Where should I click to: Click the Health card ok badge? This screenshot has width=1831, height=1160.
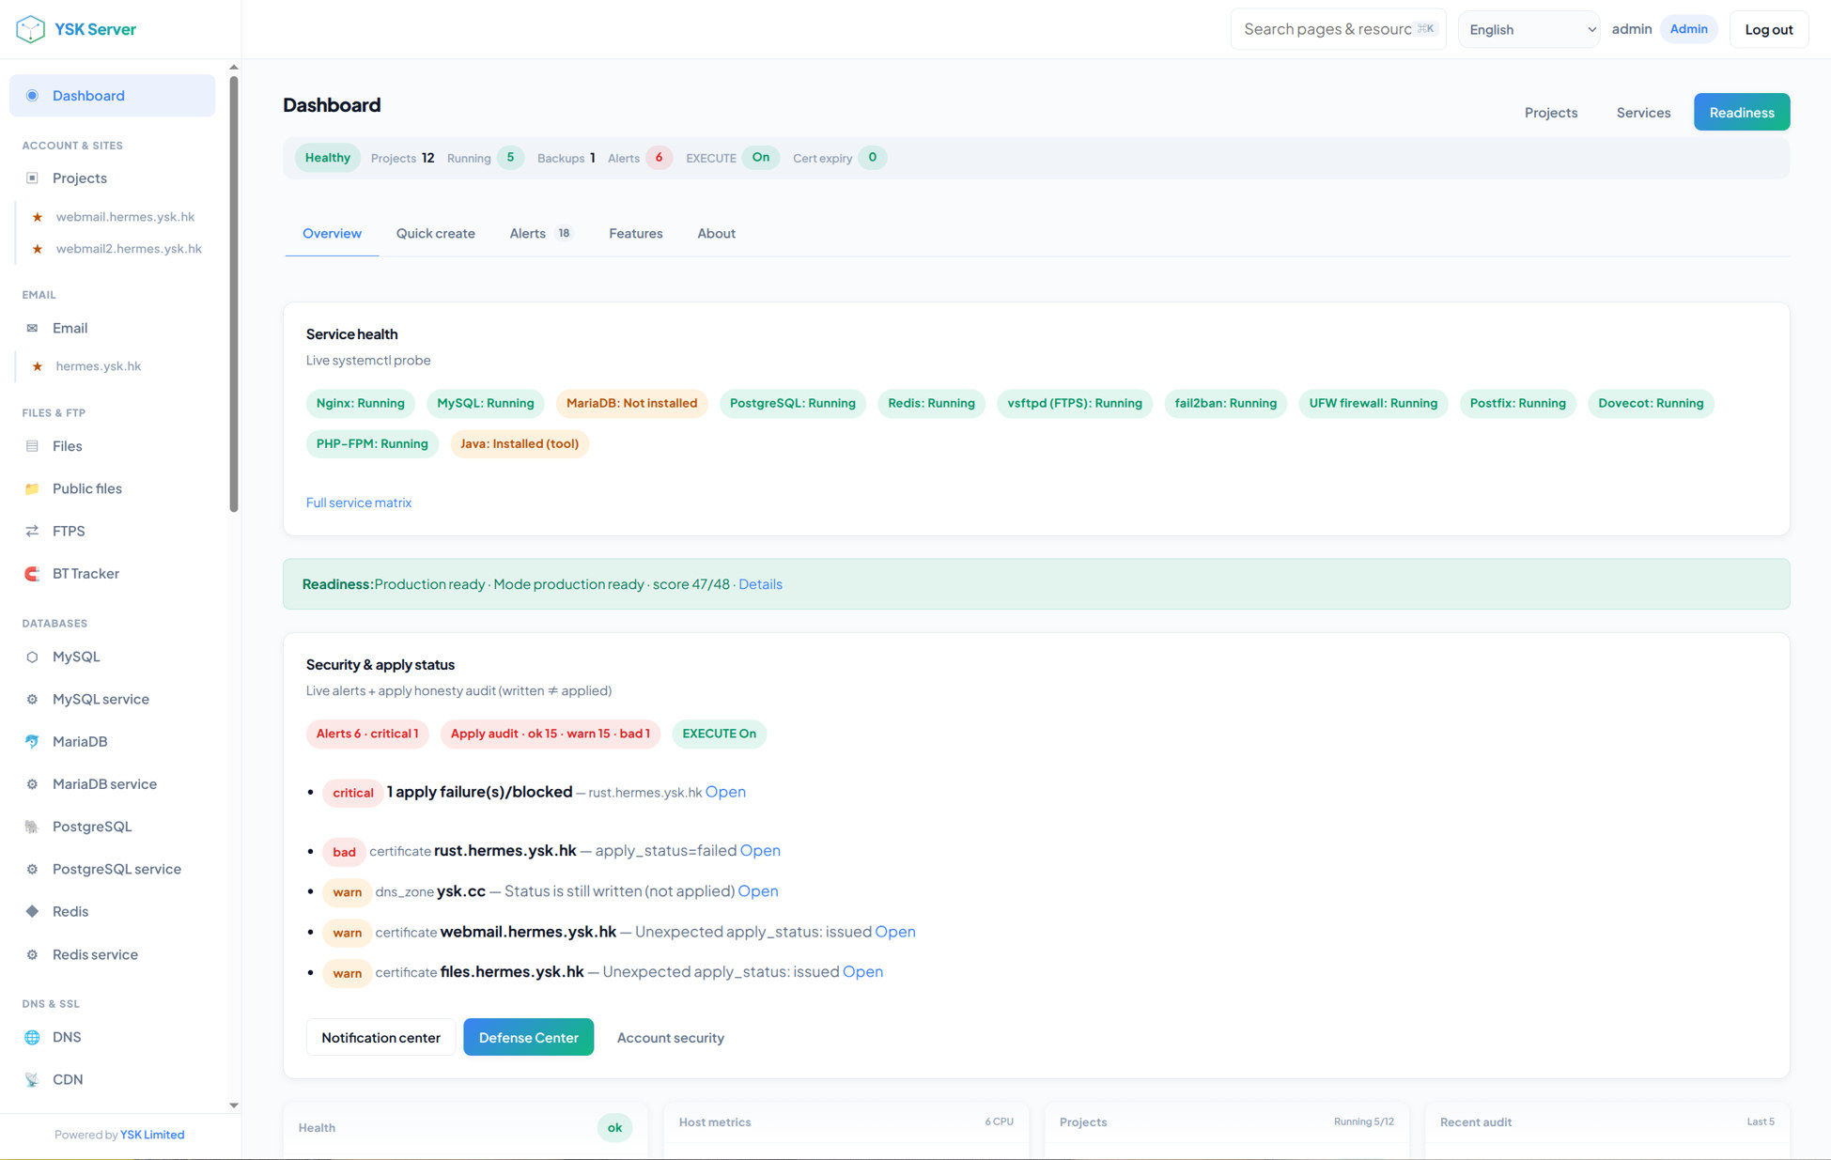coord(614,1128)
